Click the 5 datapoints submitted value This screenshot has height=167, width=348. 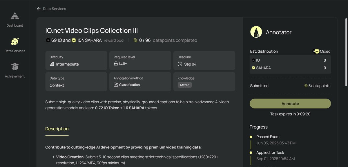coord(319,86)
